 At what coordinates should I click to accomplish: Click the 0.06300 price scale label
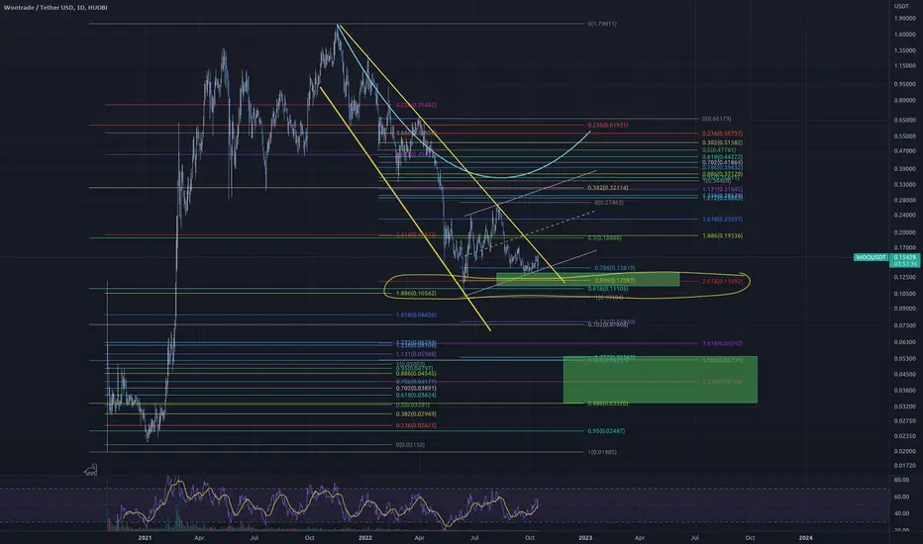click(x=905, y=341)
